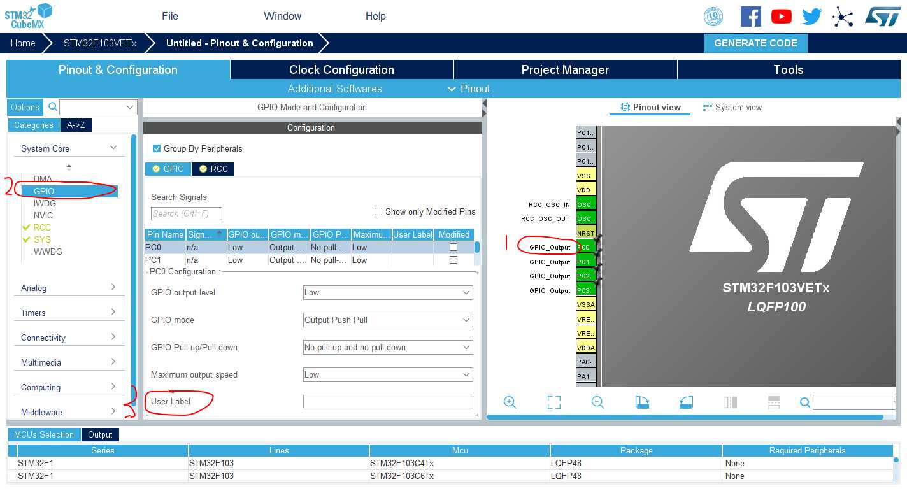Open the Pinout dropdown menu

coord(469,89)
